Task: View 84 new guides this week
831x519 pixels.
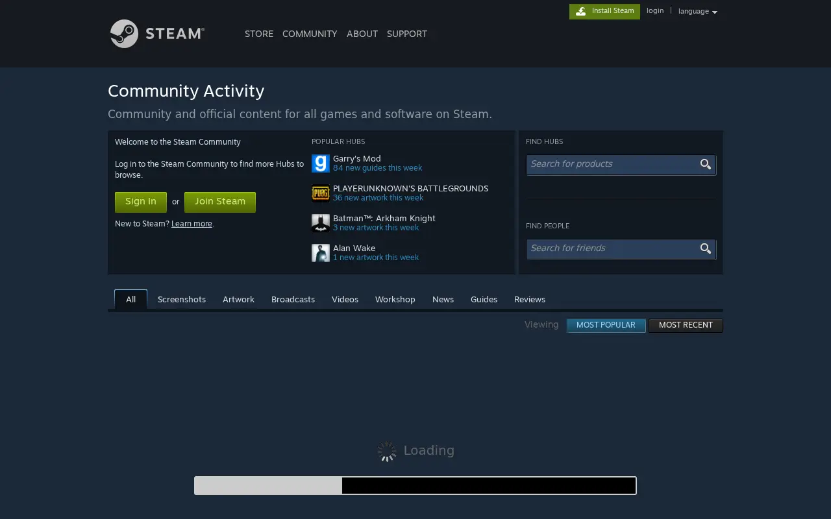Action: 377,168
